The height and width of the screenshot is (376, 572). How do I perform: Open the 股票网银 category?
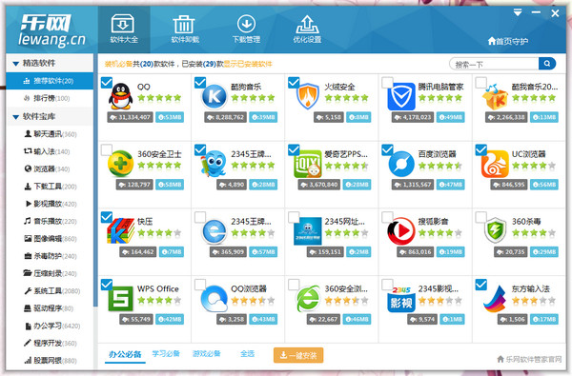pos(50,361)
